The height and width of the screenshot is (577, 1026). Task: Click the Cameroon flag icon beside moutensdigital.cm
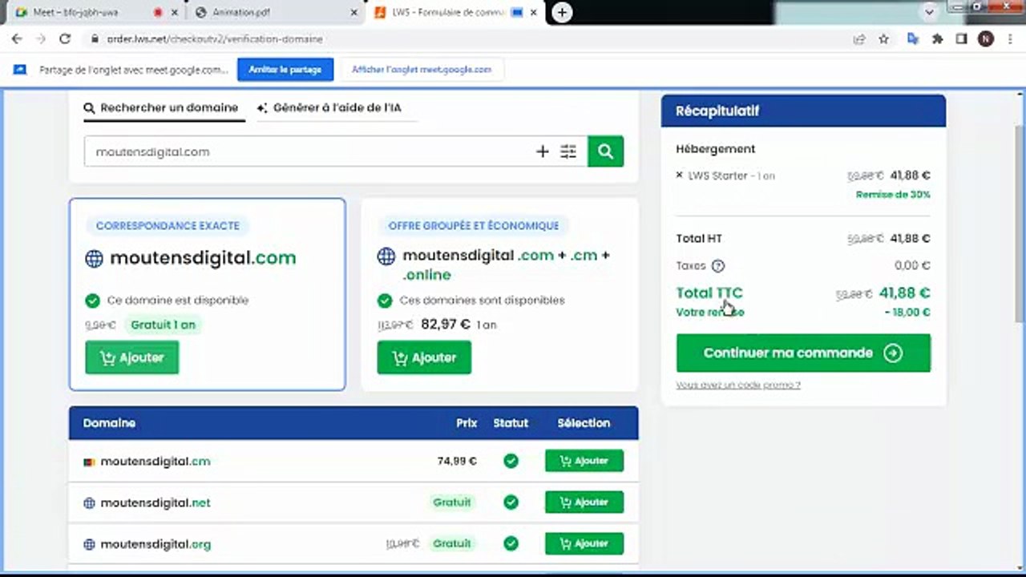[89, 462]
